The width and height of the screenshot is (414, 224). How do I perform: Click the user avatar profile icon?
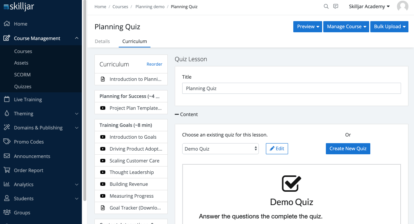pos(403,6)
